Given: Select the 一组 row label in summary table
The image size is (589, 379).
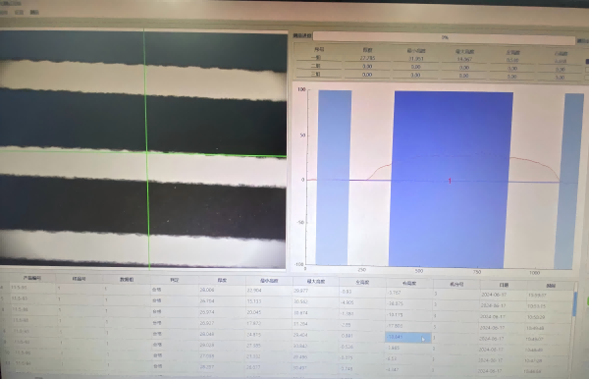Looking at the screenshot, I should (316, 58).
